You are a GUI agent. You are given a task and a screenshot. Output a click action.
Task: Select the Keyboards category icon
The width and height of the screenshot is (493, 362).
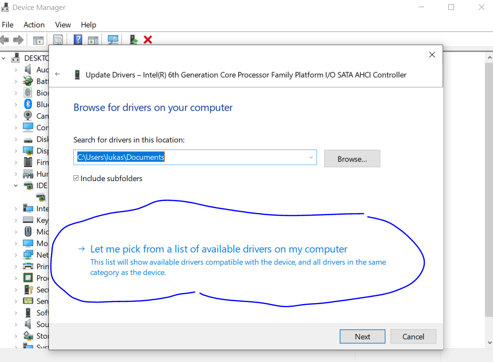(x=28, y=219)
